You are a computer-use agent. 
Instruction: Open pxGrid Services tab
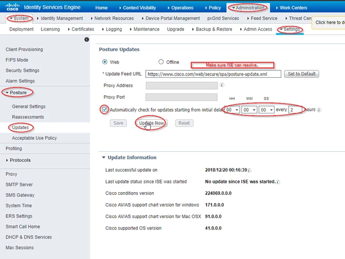pyautogui.click(x=223, y=18)
